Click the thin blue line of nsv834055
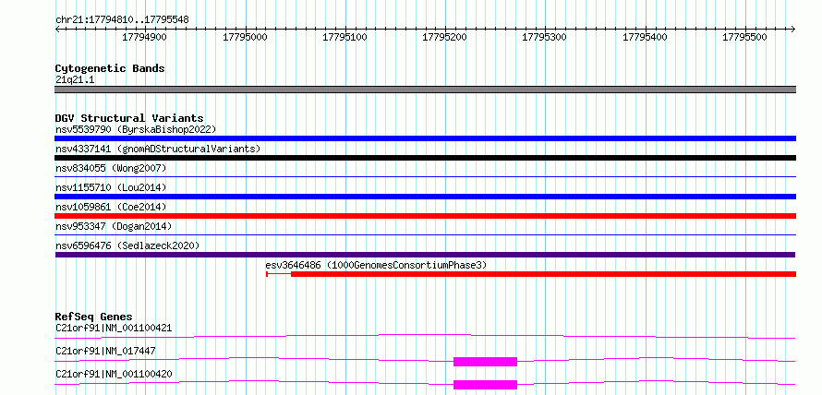This screenshot has height=395, width=822. (425, 177)
